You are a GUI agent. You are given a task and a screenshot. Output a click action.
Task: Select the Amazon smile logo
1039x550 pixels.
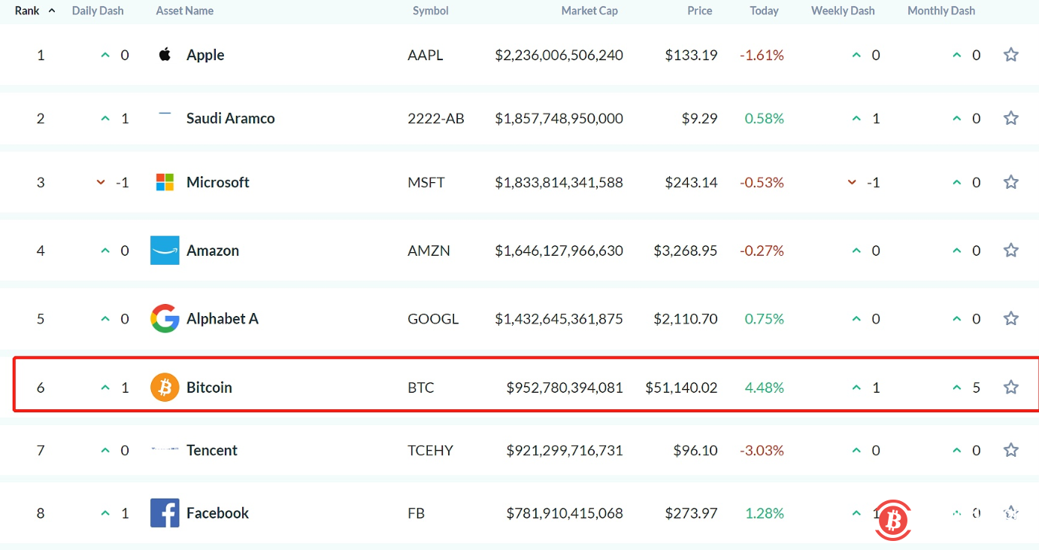coord(164,250)
